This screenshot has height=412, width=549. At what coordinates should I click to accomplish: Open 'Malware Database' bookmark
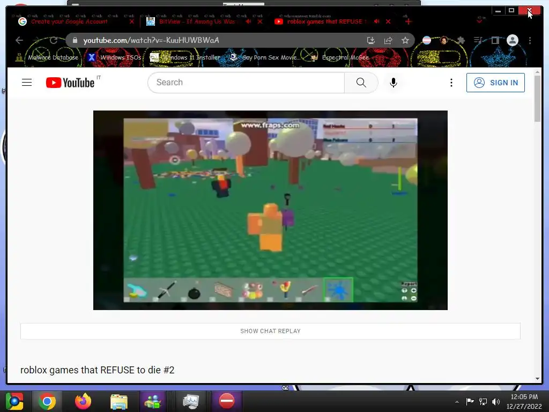pos(47,57)
